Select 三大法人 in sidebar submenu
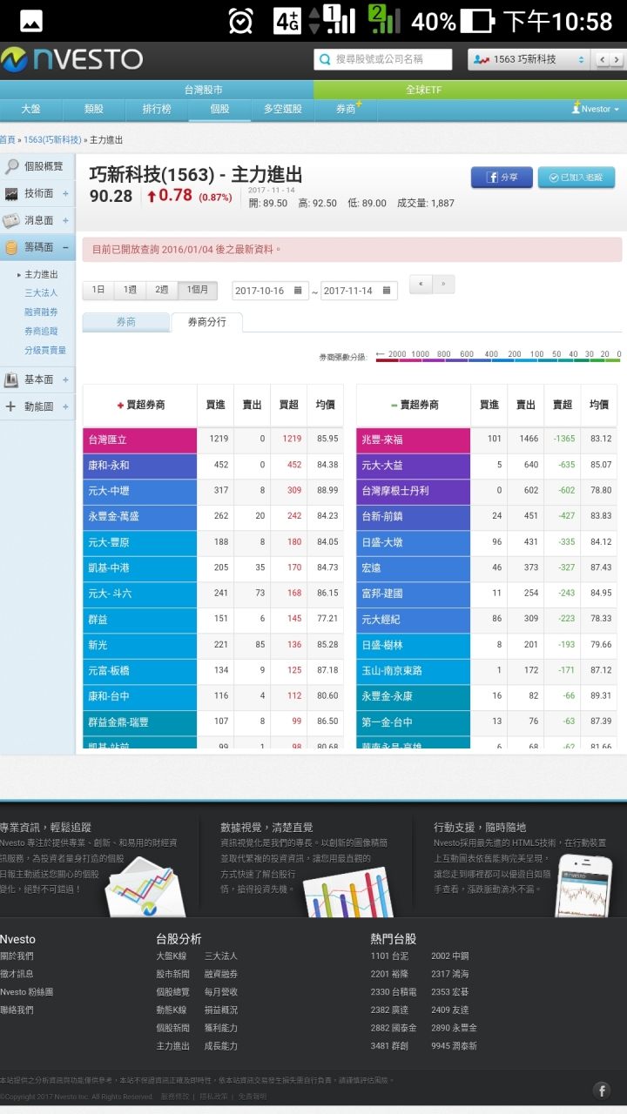This screenshot has height=1114, width=627. pos(41,293)
